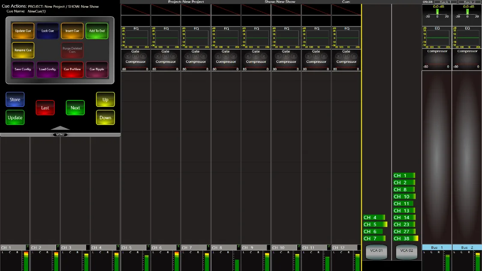482x271 pixels.
Task: Open the CH 7 EQ graph
Action: coord(196,38)
